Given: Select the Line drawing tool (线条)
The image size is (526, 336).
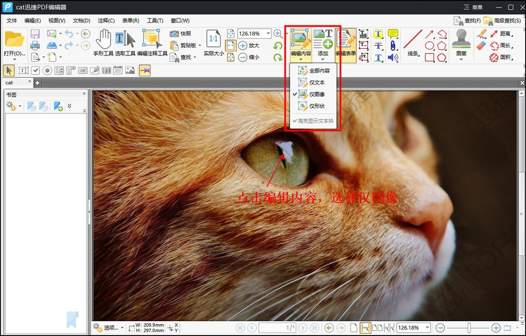Looking at the screenshot, I should tap(413, 43).
